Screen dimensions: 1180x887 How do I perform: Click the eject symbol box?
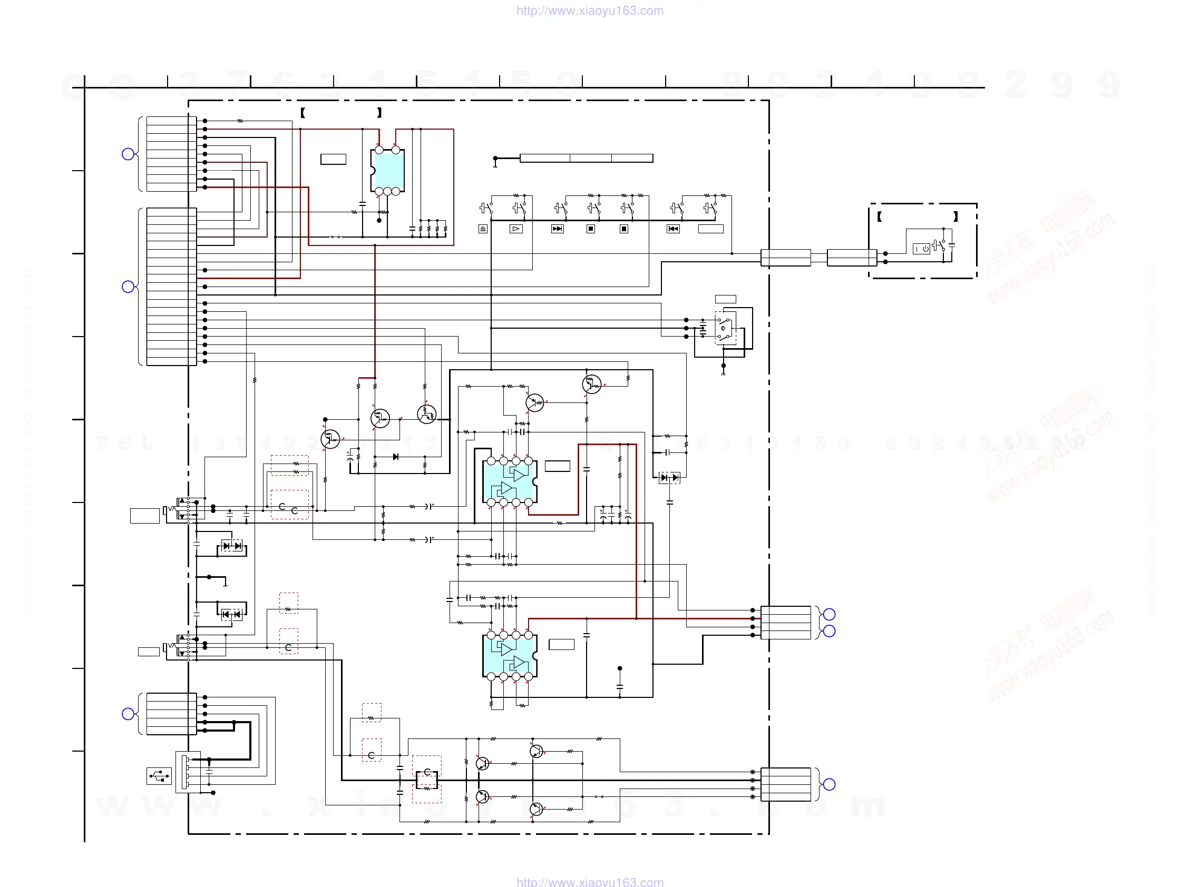click(x=483, y=229)
